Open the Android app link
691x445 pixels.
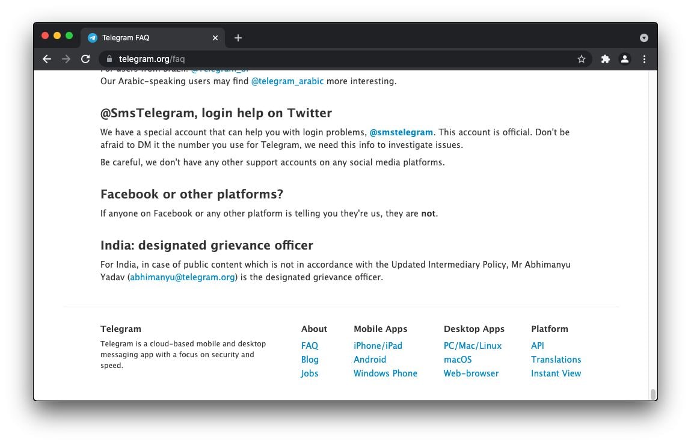(370, 360)
